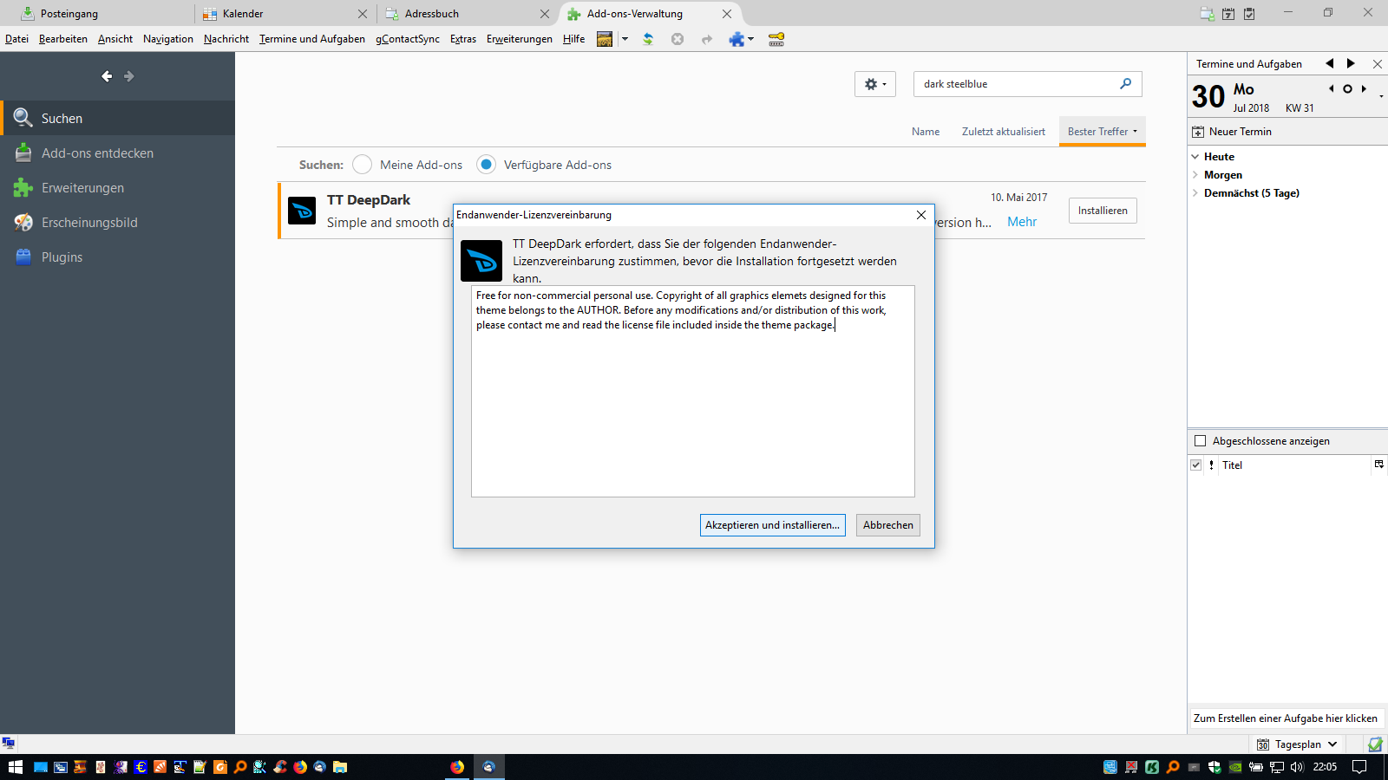Click the grey stop circle toolbar icon

[x=678, y=39]
